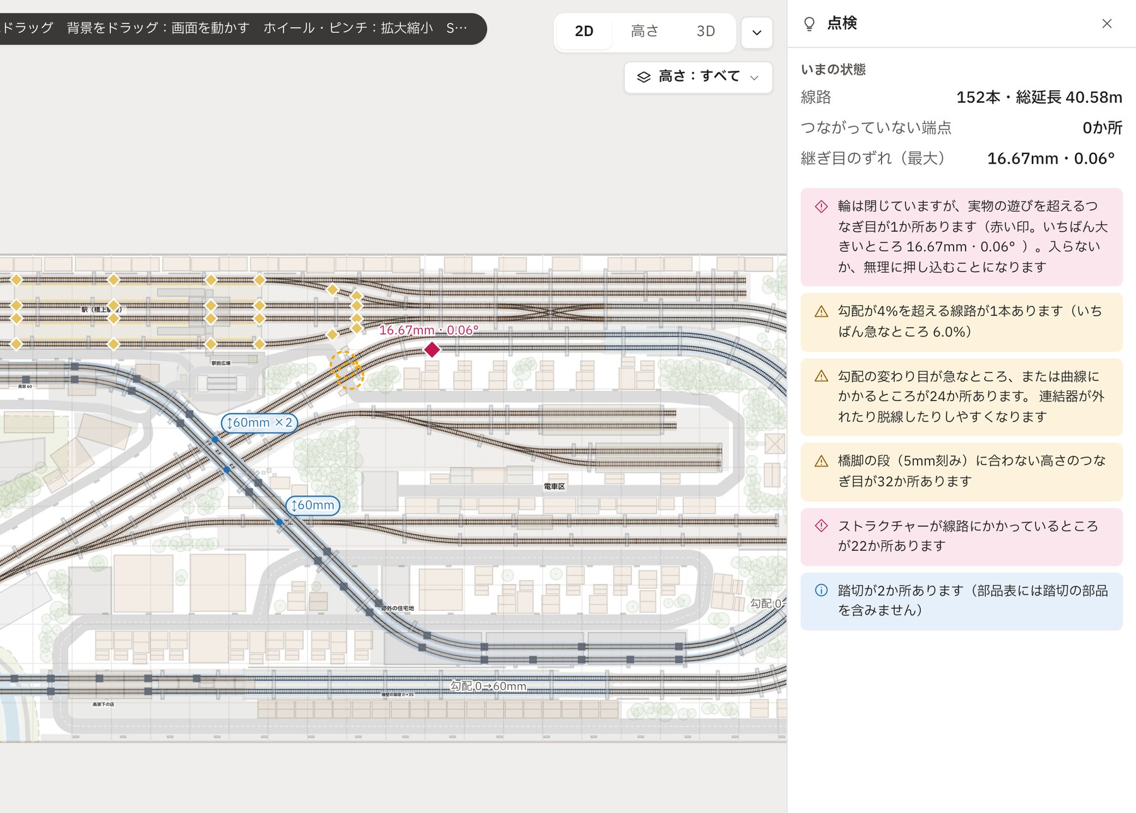
Task: Click the hint bar about dragging and zooming
Action: pyautogui.click(x=243, y=28)
